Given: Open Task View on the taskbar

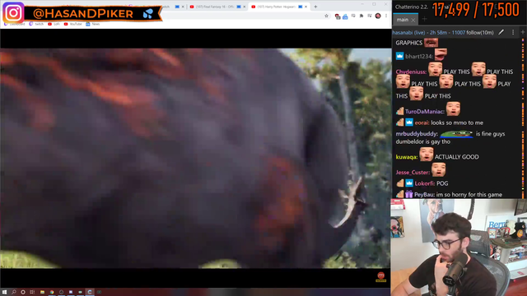Looking at the screenshot, I should coord(32,292).
